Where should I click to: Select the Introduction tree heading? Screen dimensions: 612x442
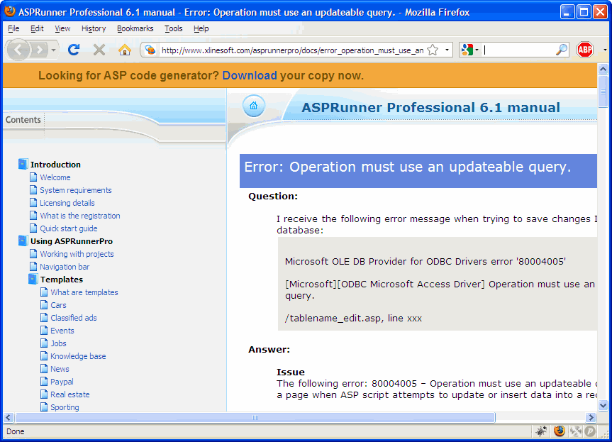tap(55, 165)
